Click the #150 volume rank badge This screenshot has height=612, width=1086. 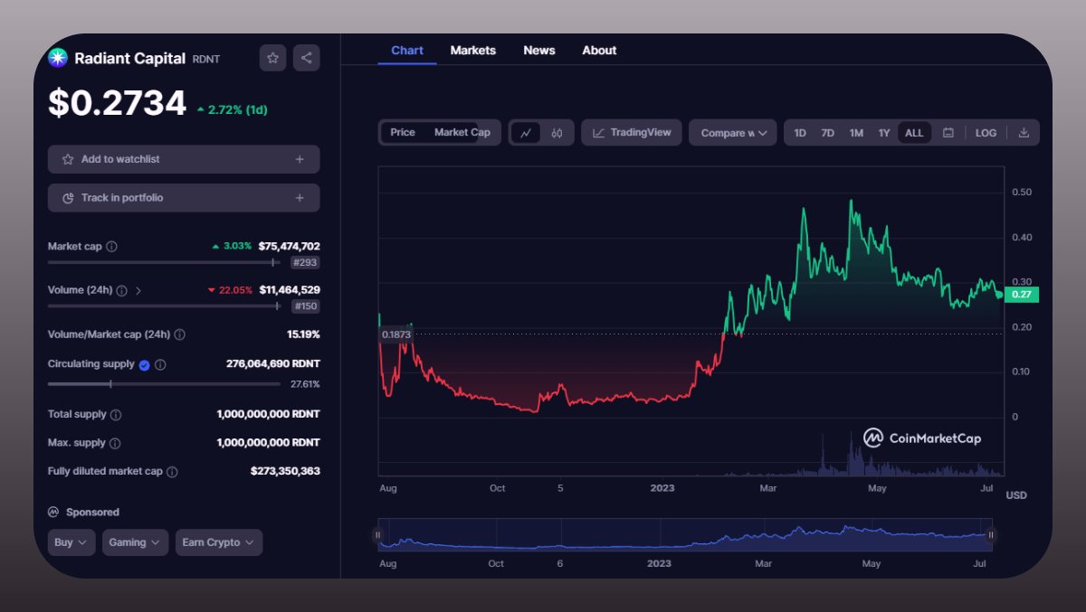click(305, 306)
